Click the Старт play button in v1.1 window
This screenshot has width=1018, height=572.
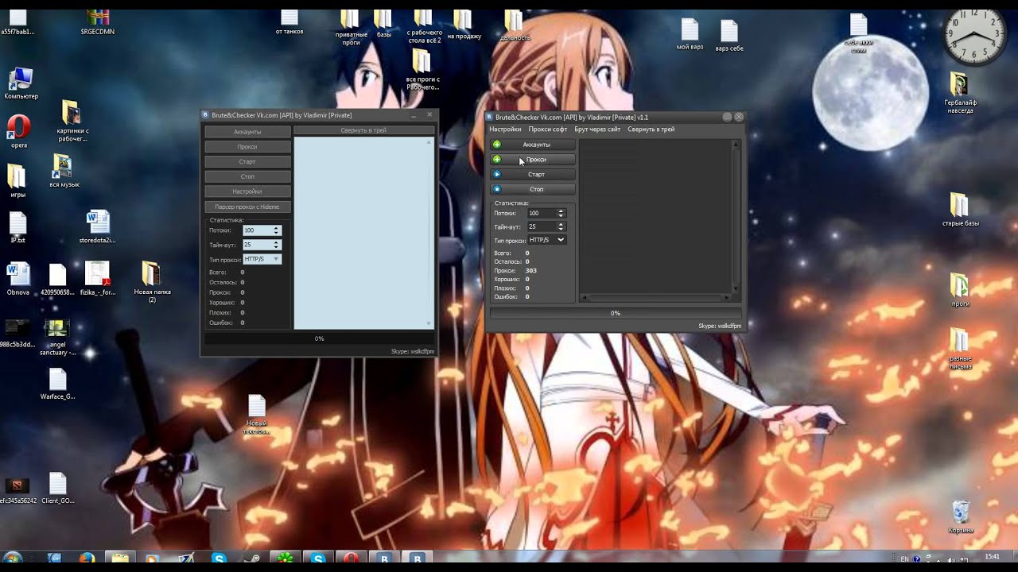point(532,174)
